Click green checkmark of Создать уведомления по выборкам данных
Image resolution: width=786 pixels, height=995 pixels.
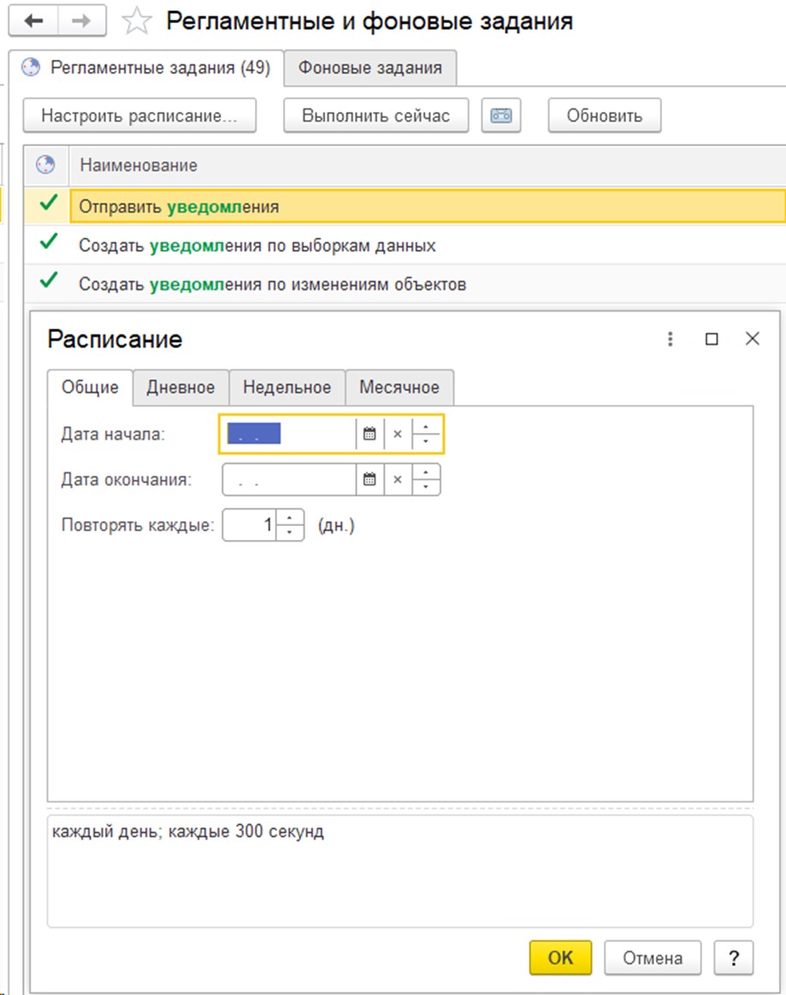click(x=48, y=242)
